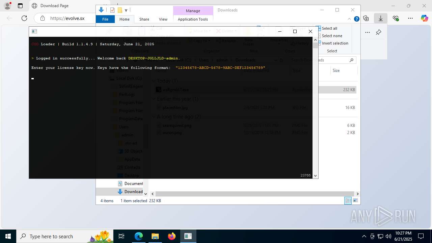Click console scrollbar down arrow

[315, 175]
